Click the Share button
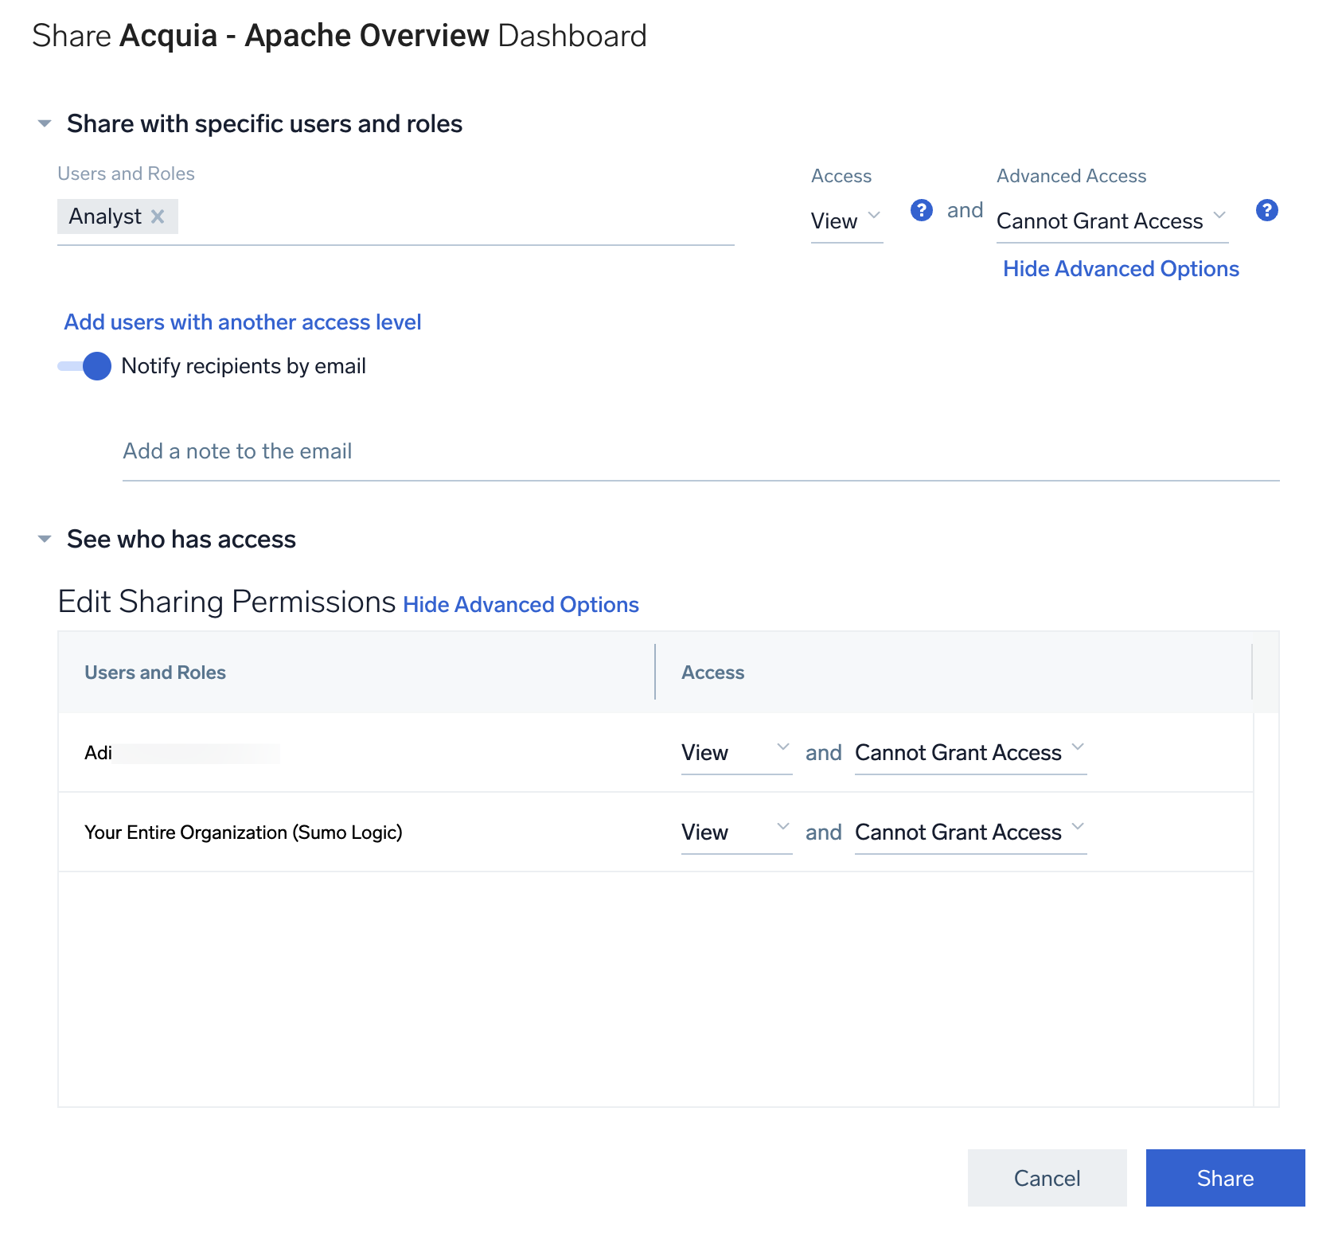The height and width of the screenshot is (1240, 1342). click(x=1224, y=1178)
